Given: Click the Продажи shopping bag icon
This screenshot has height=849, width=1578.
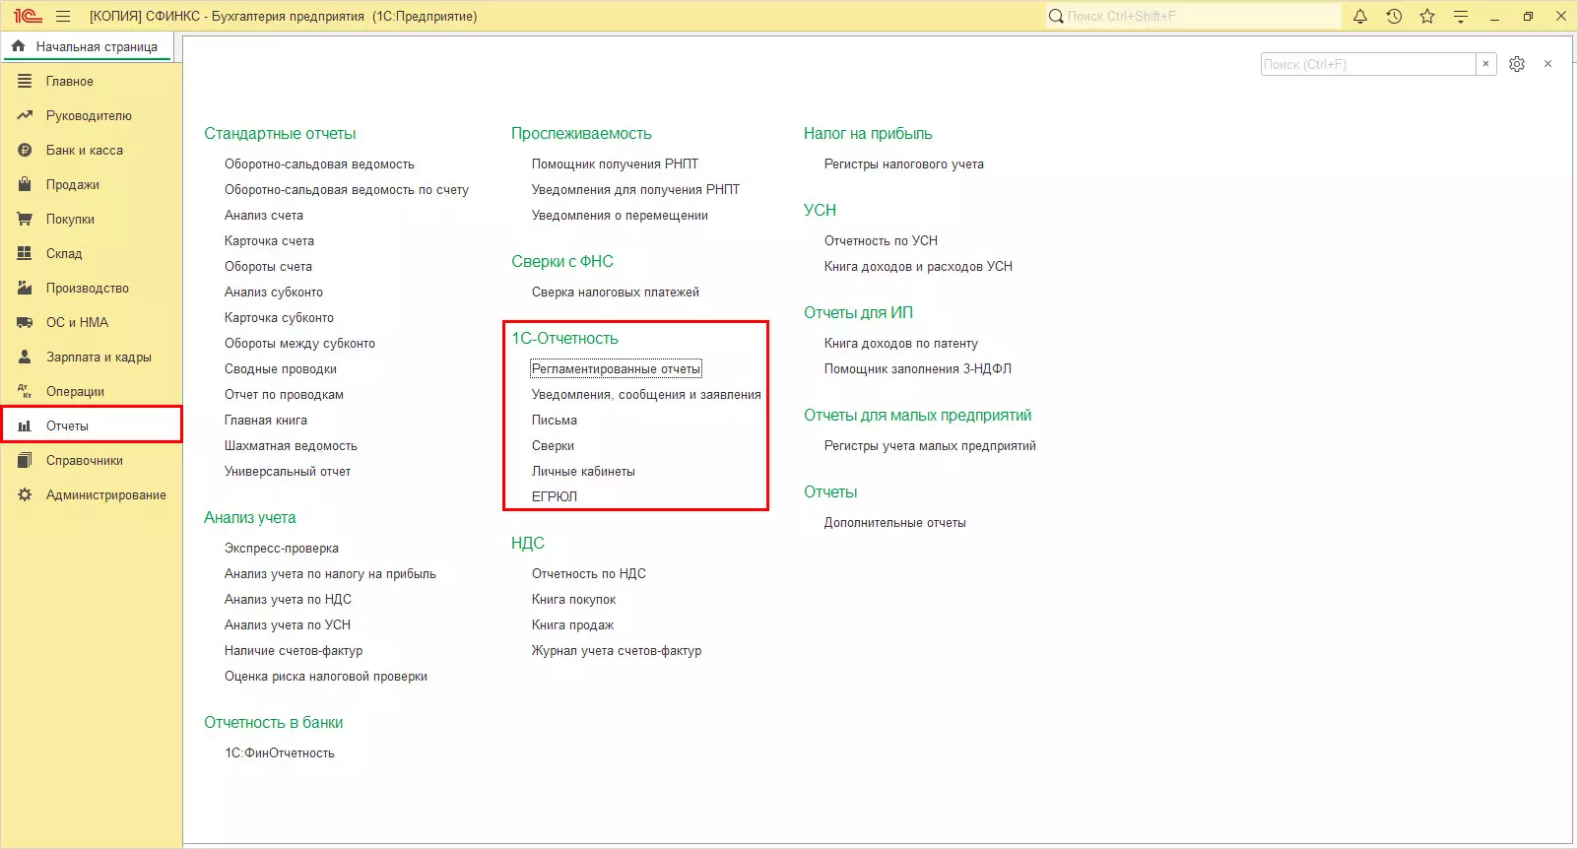Looking at the screenshot, I should 25,185.
